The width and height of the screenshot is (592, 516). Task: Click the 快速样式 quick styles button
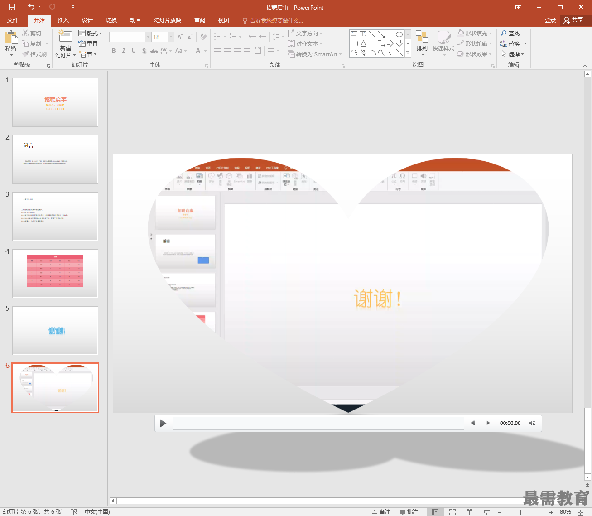tap(443, 43)
